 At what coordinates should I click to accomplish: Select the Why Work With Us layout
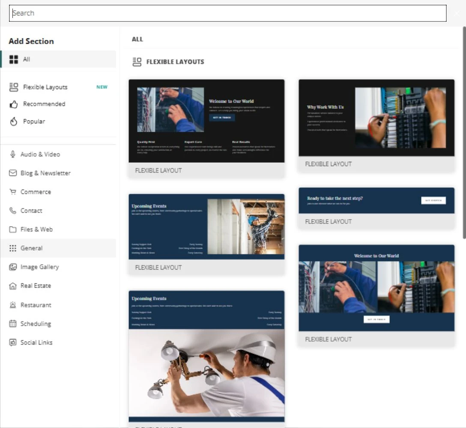click(x=376, y=125)
